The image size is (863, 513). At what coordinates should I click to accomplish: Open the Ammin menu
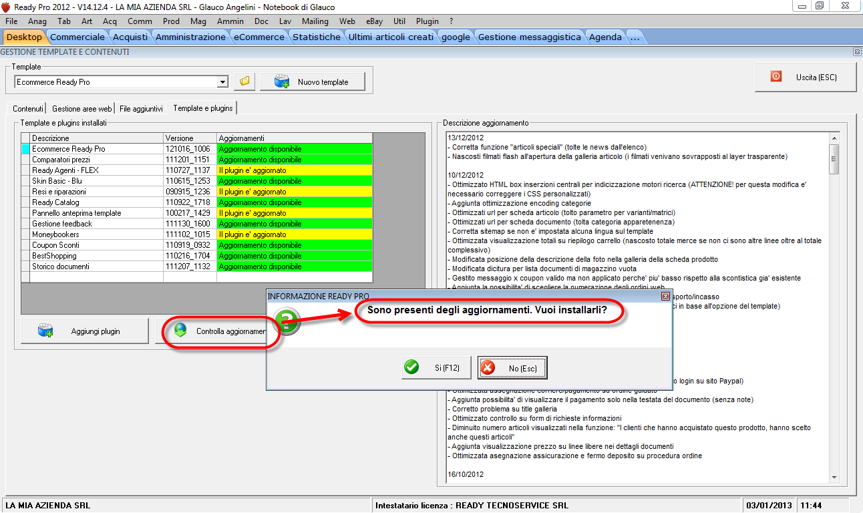coord(230,21)
